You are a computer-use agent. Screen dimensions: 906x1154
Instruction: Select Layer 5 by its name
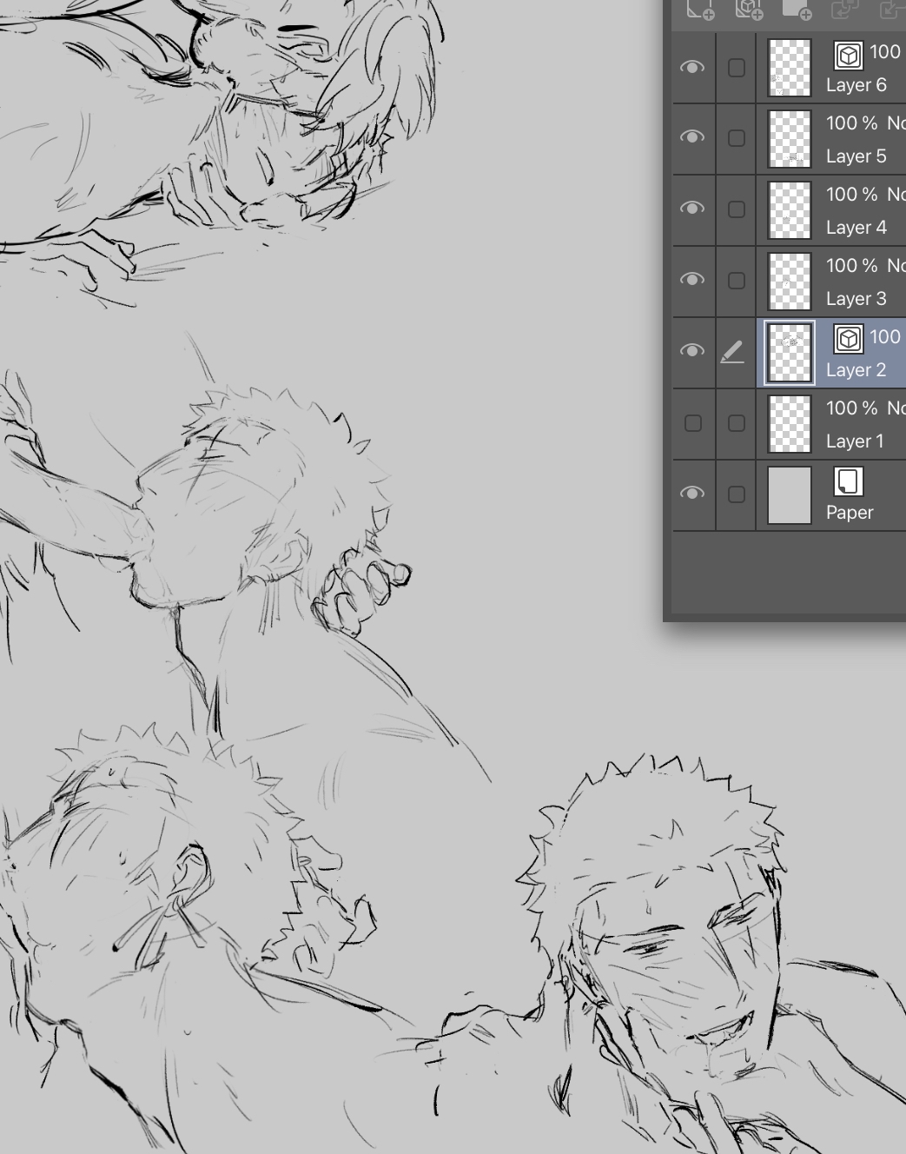(x=856, y=156)
